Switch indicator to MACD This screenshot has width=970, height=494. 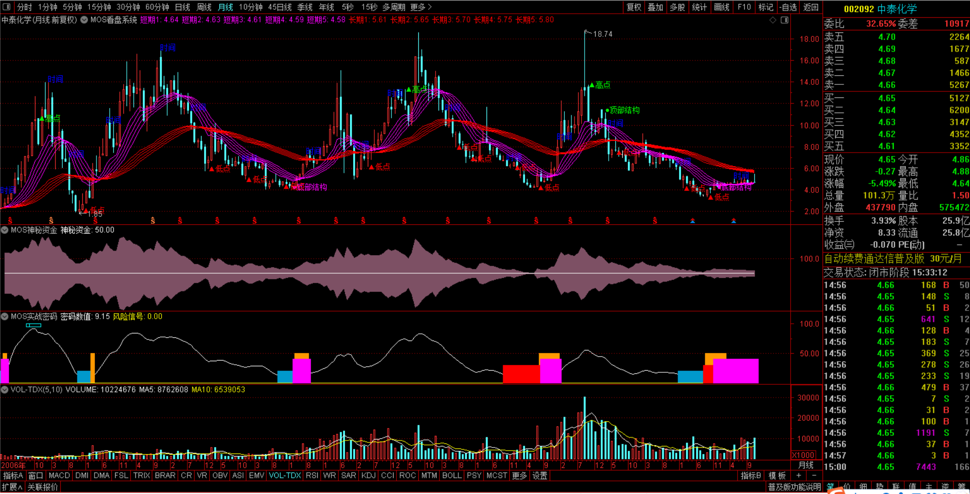pyautogui.click(x=59, y=476)
